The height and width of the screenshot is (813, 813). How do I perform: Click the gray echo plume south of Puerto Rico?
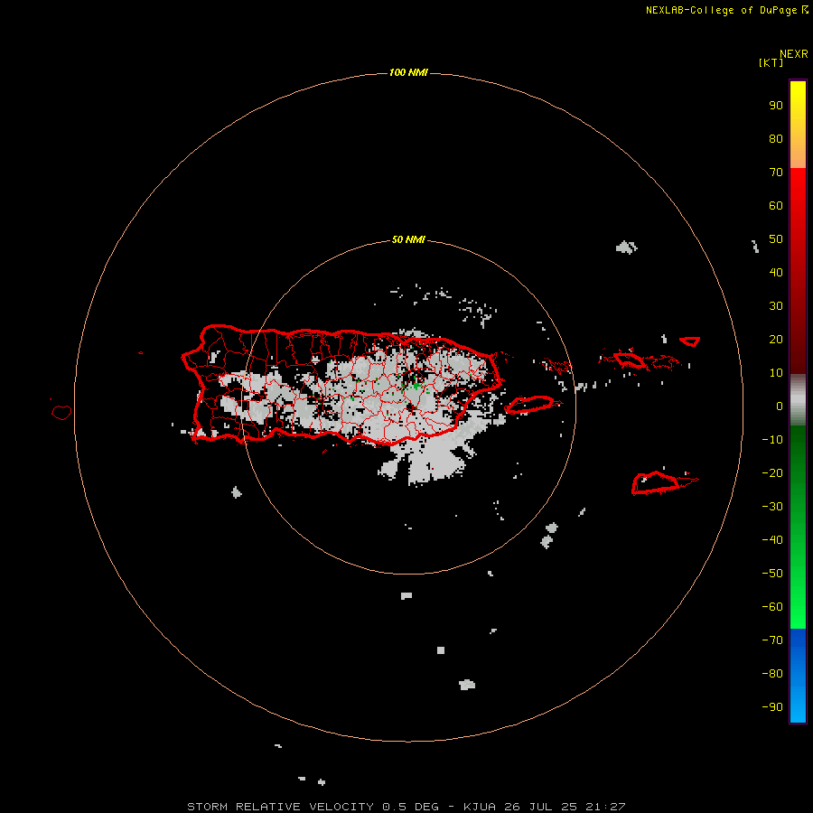[x=428, y=459]
